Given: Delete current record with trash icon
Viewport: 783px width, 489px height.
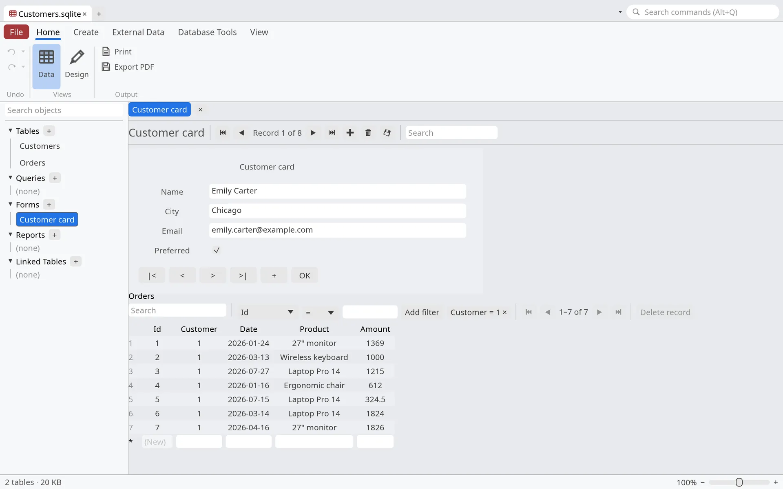Looking at the screenshot, I should 368,133.
